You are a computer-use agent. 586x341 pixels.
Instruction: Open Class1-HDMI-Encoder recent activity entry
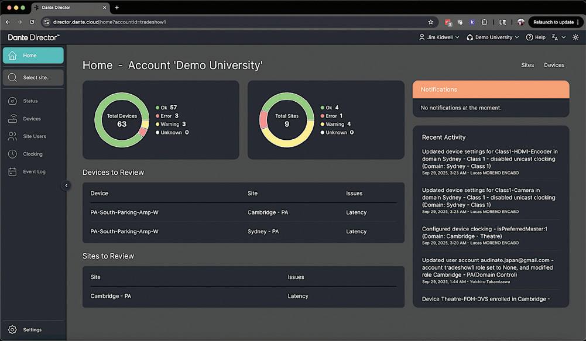[490, 161]
